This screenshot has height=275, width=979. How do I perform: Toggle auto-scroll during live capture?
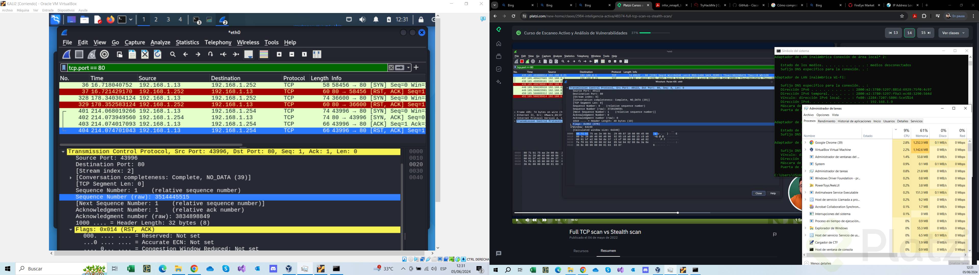[x=249, y=54]
